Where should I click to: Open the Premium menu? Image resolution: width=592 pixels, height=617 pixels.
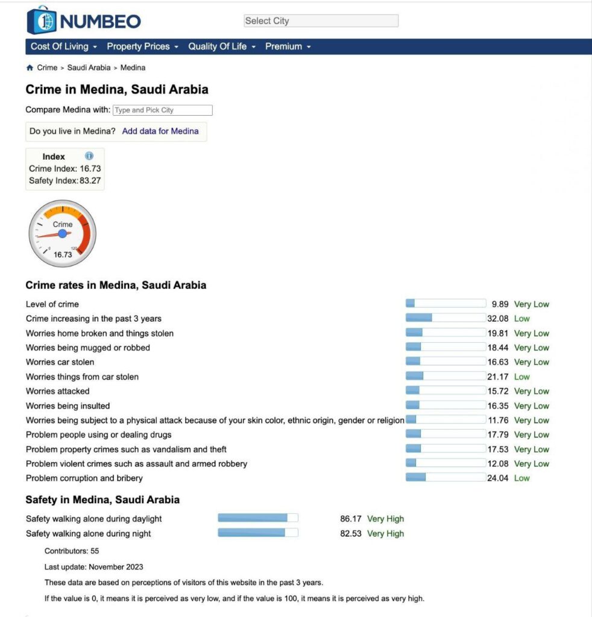click(288, 46)
